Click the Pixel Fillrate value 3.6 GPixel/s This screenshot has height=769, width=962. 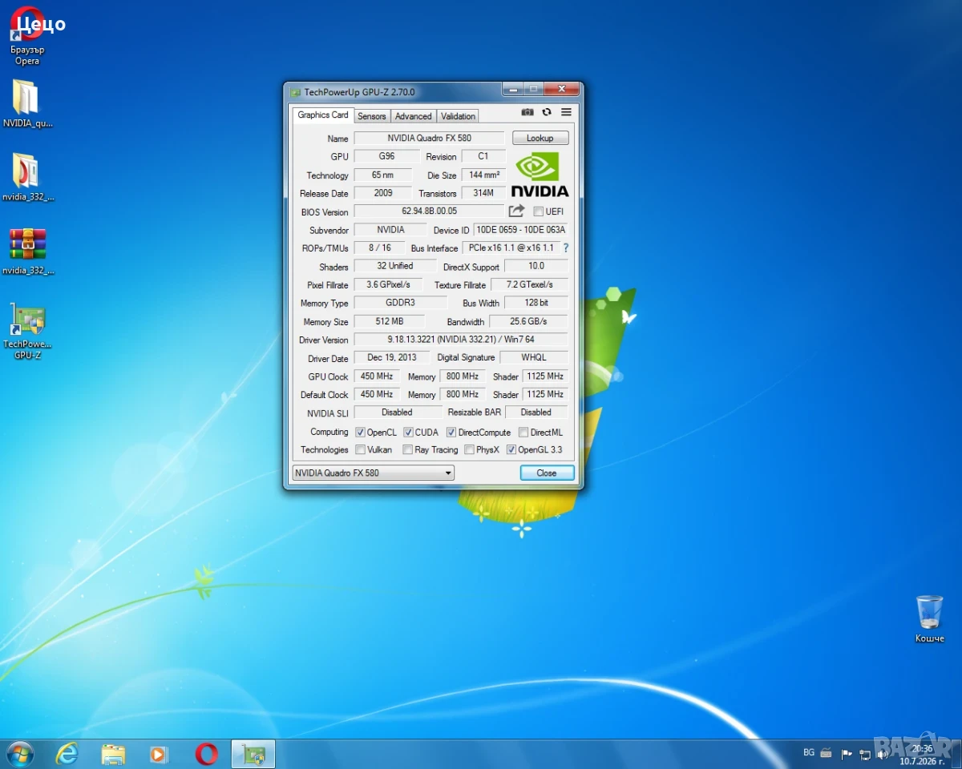click(x=388, y=284)
